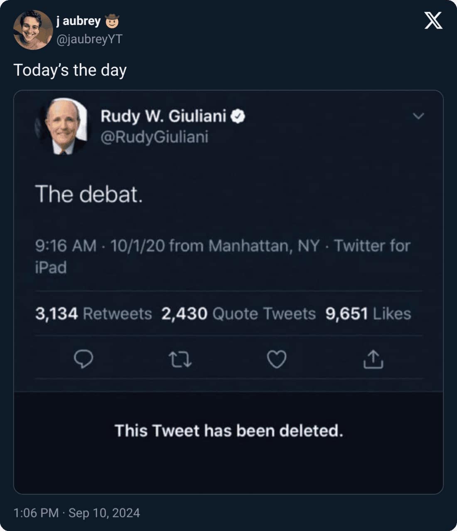
Task: Open the @jaubreyYT handle
Action: point(89,39)
